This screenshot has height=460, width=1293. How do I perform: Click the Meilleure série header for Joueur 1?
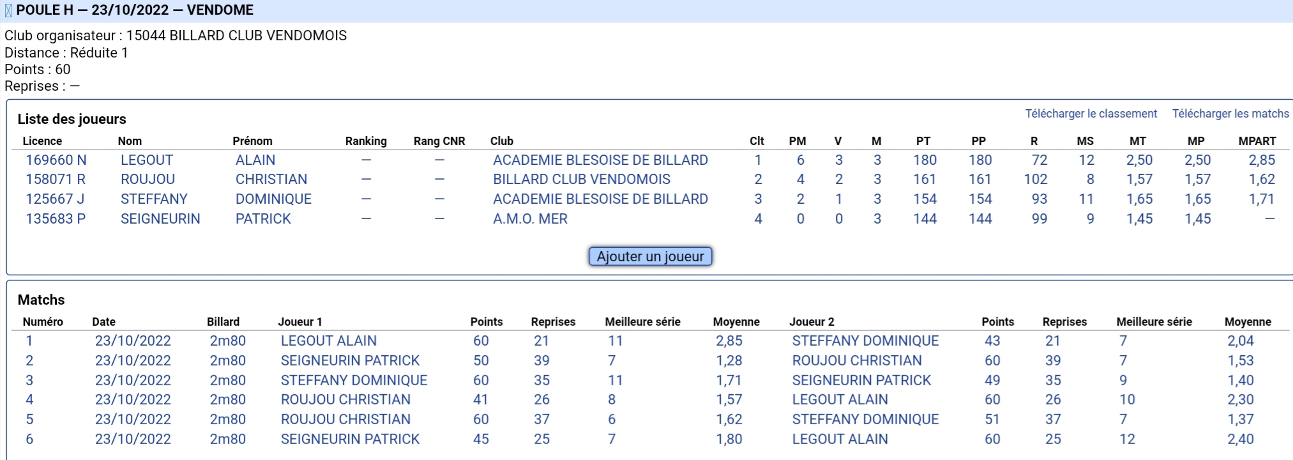point(642,322)
